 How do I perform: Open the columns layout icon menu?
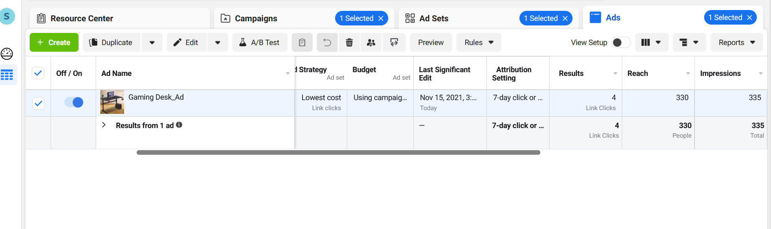651,43
